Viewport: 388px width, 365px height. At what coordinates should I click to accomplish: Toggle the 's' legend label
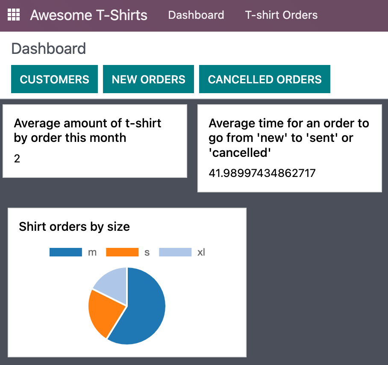pyautogui.click(x=147, y=252)
